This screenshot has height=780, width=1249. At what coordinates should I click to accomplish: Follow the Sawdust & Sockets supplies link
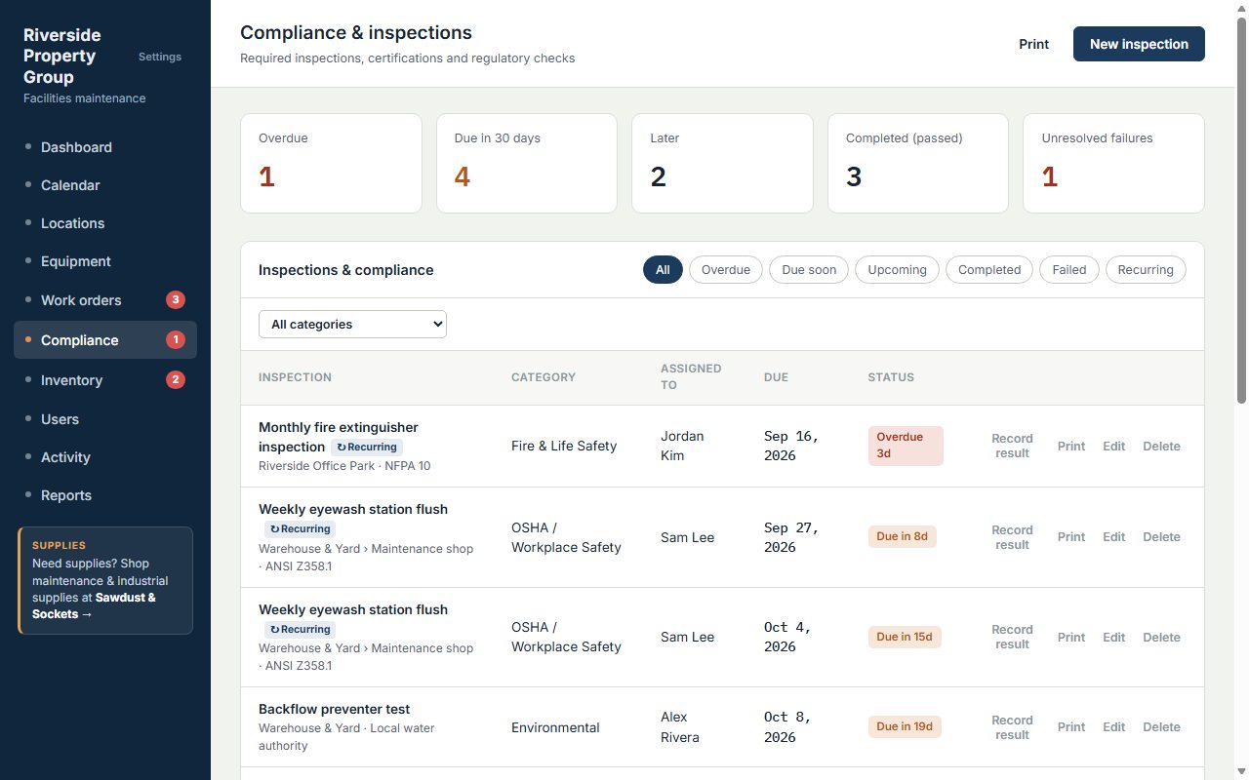coord(94,605)
